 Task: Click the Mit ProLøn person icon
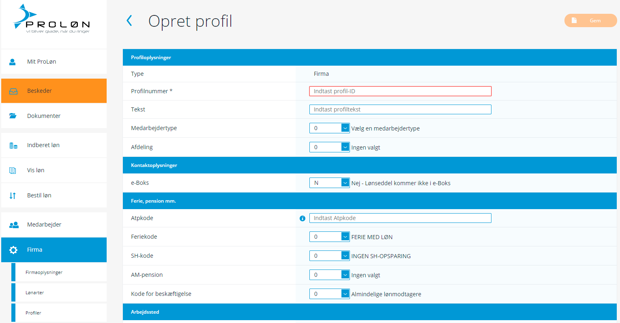[x=13, y=62]
